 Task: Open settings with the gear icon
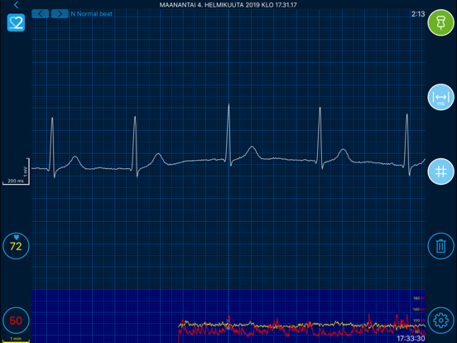coord(440,321)
